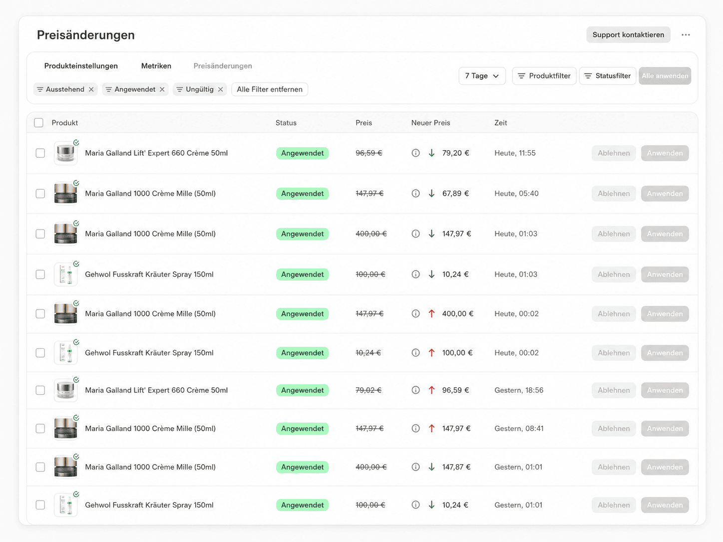723x542 pixels.
Task: Click info icon beside 79,20 € price
Action: point(415,153)
